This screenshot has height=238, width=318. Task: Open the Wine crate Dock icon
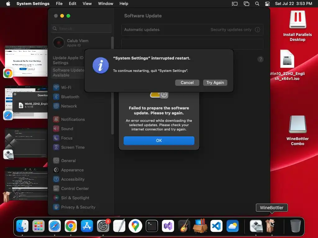coord(200,226)
